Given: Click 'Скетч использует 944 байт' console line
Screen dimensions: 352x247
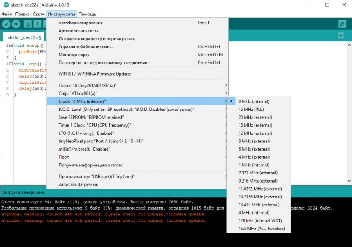Looking at the screenshot, I should point(97,202).
